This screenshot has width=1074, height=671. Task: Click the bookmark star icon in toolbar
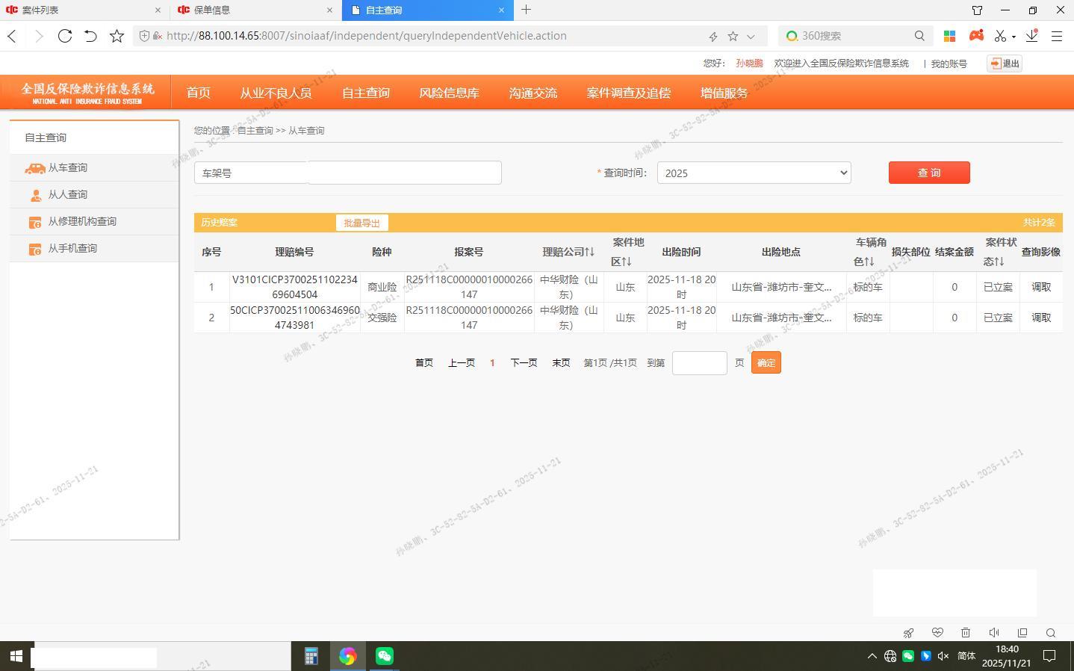tap(117, 36)
